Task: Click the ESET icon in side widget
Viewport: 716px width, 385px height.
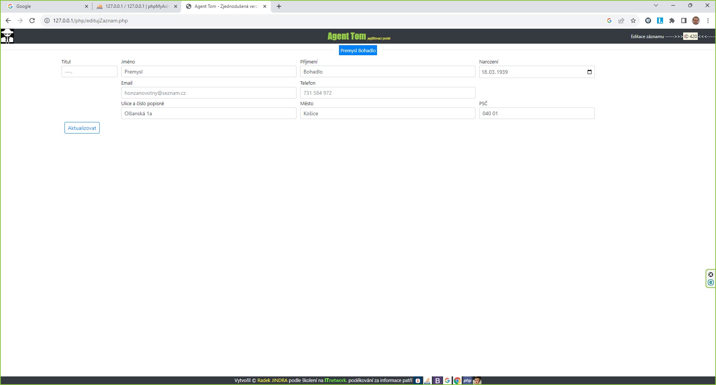Action: (711, 283)
